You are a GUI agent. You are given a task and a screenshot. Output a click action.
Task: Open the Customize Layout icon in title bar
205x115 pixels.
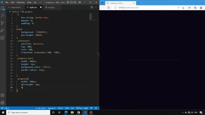point(80,2)
